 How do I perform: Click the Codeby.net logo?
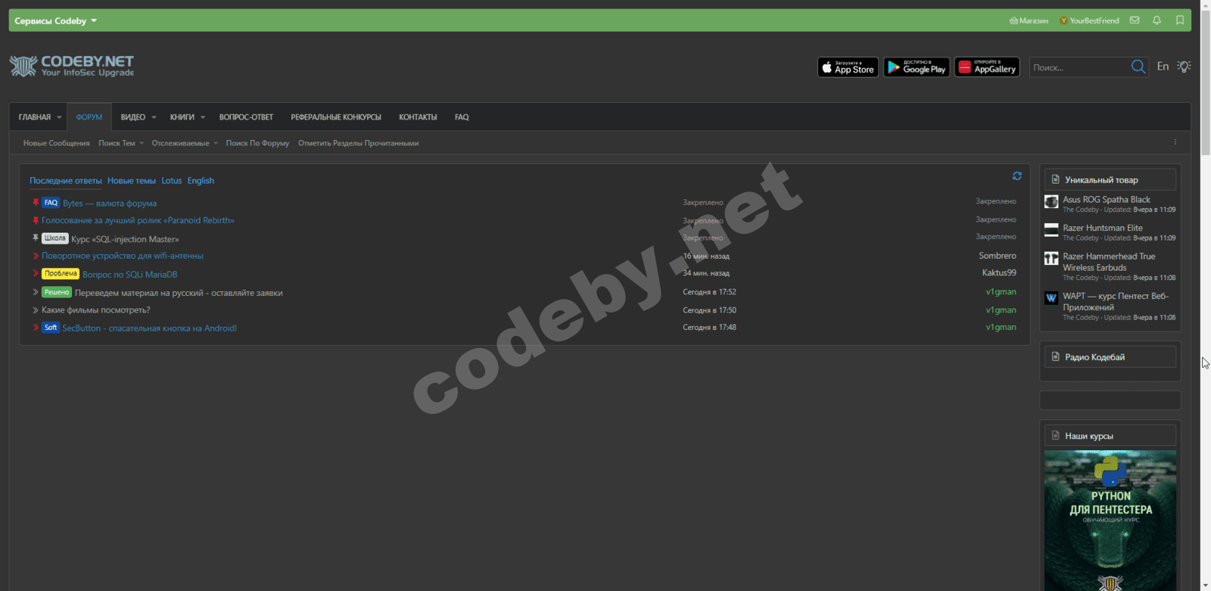pyautogui.click(x=72, y=66)
